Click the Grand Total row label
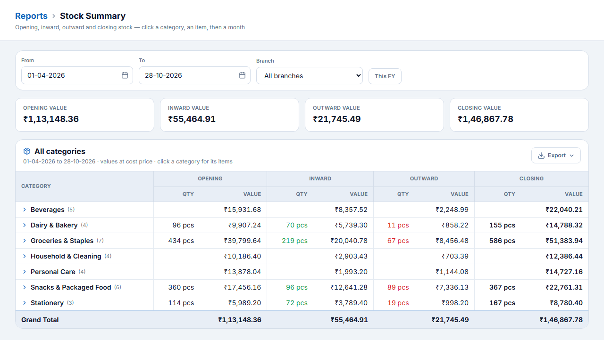This screenshot has height=340, width=604. point(40,320)
